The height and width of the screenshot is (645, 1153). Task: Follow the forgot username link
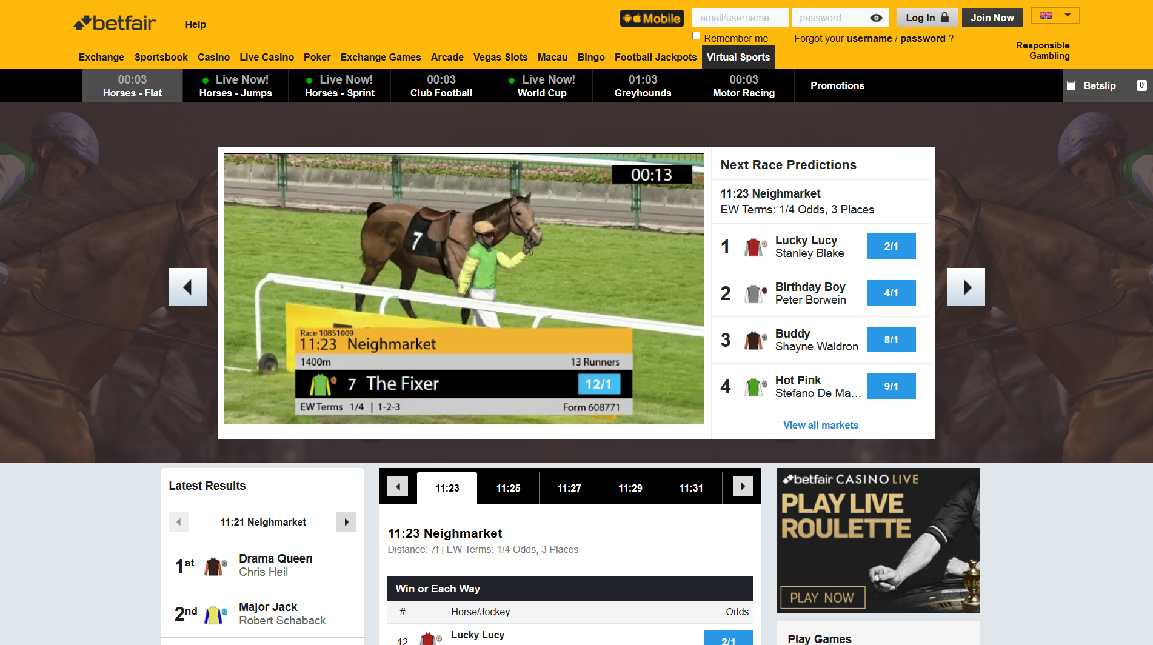(869, 39)
